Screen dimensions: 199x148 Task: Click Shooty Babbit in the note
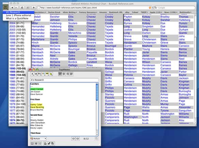click(37, 120)
